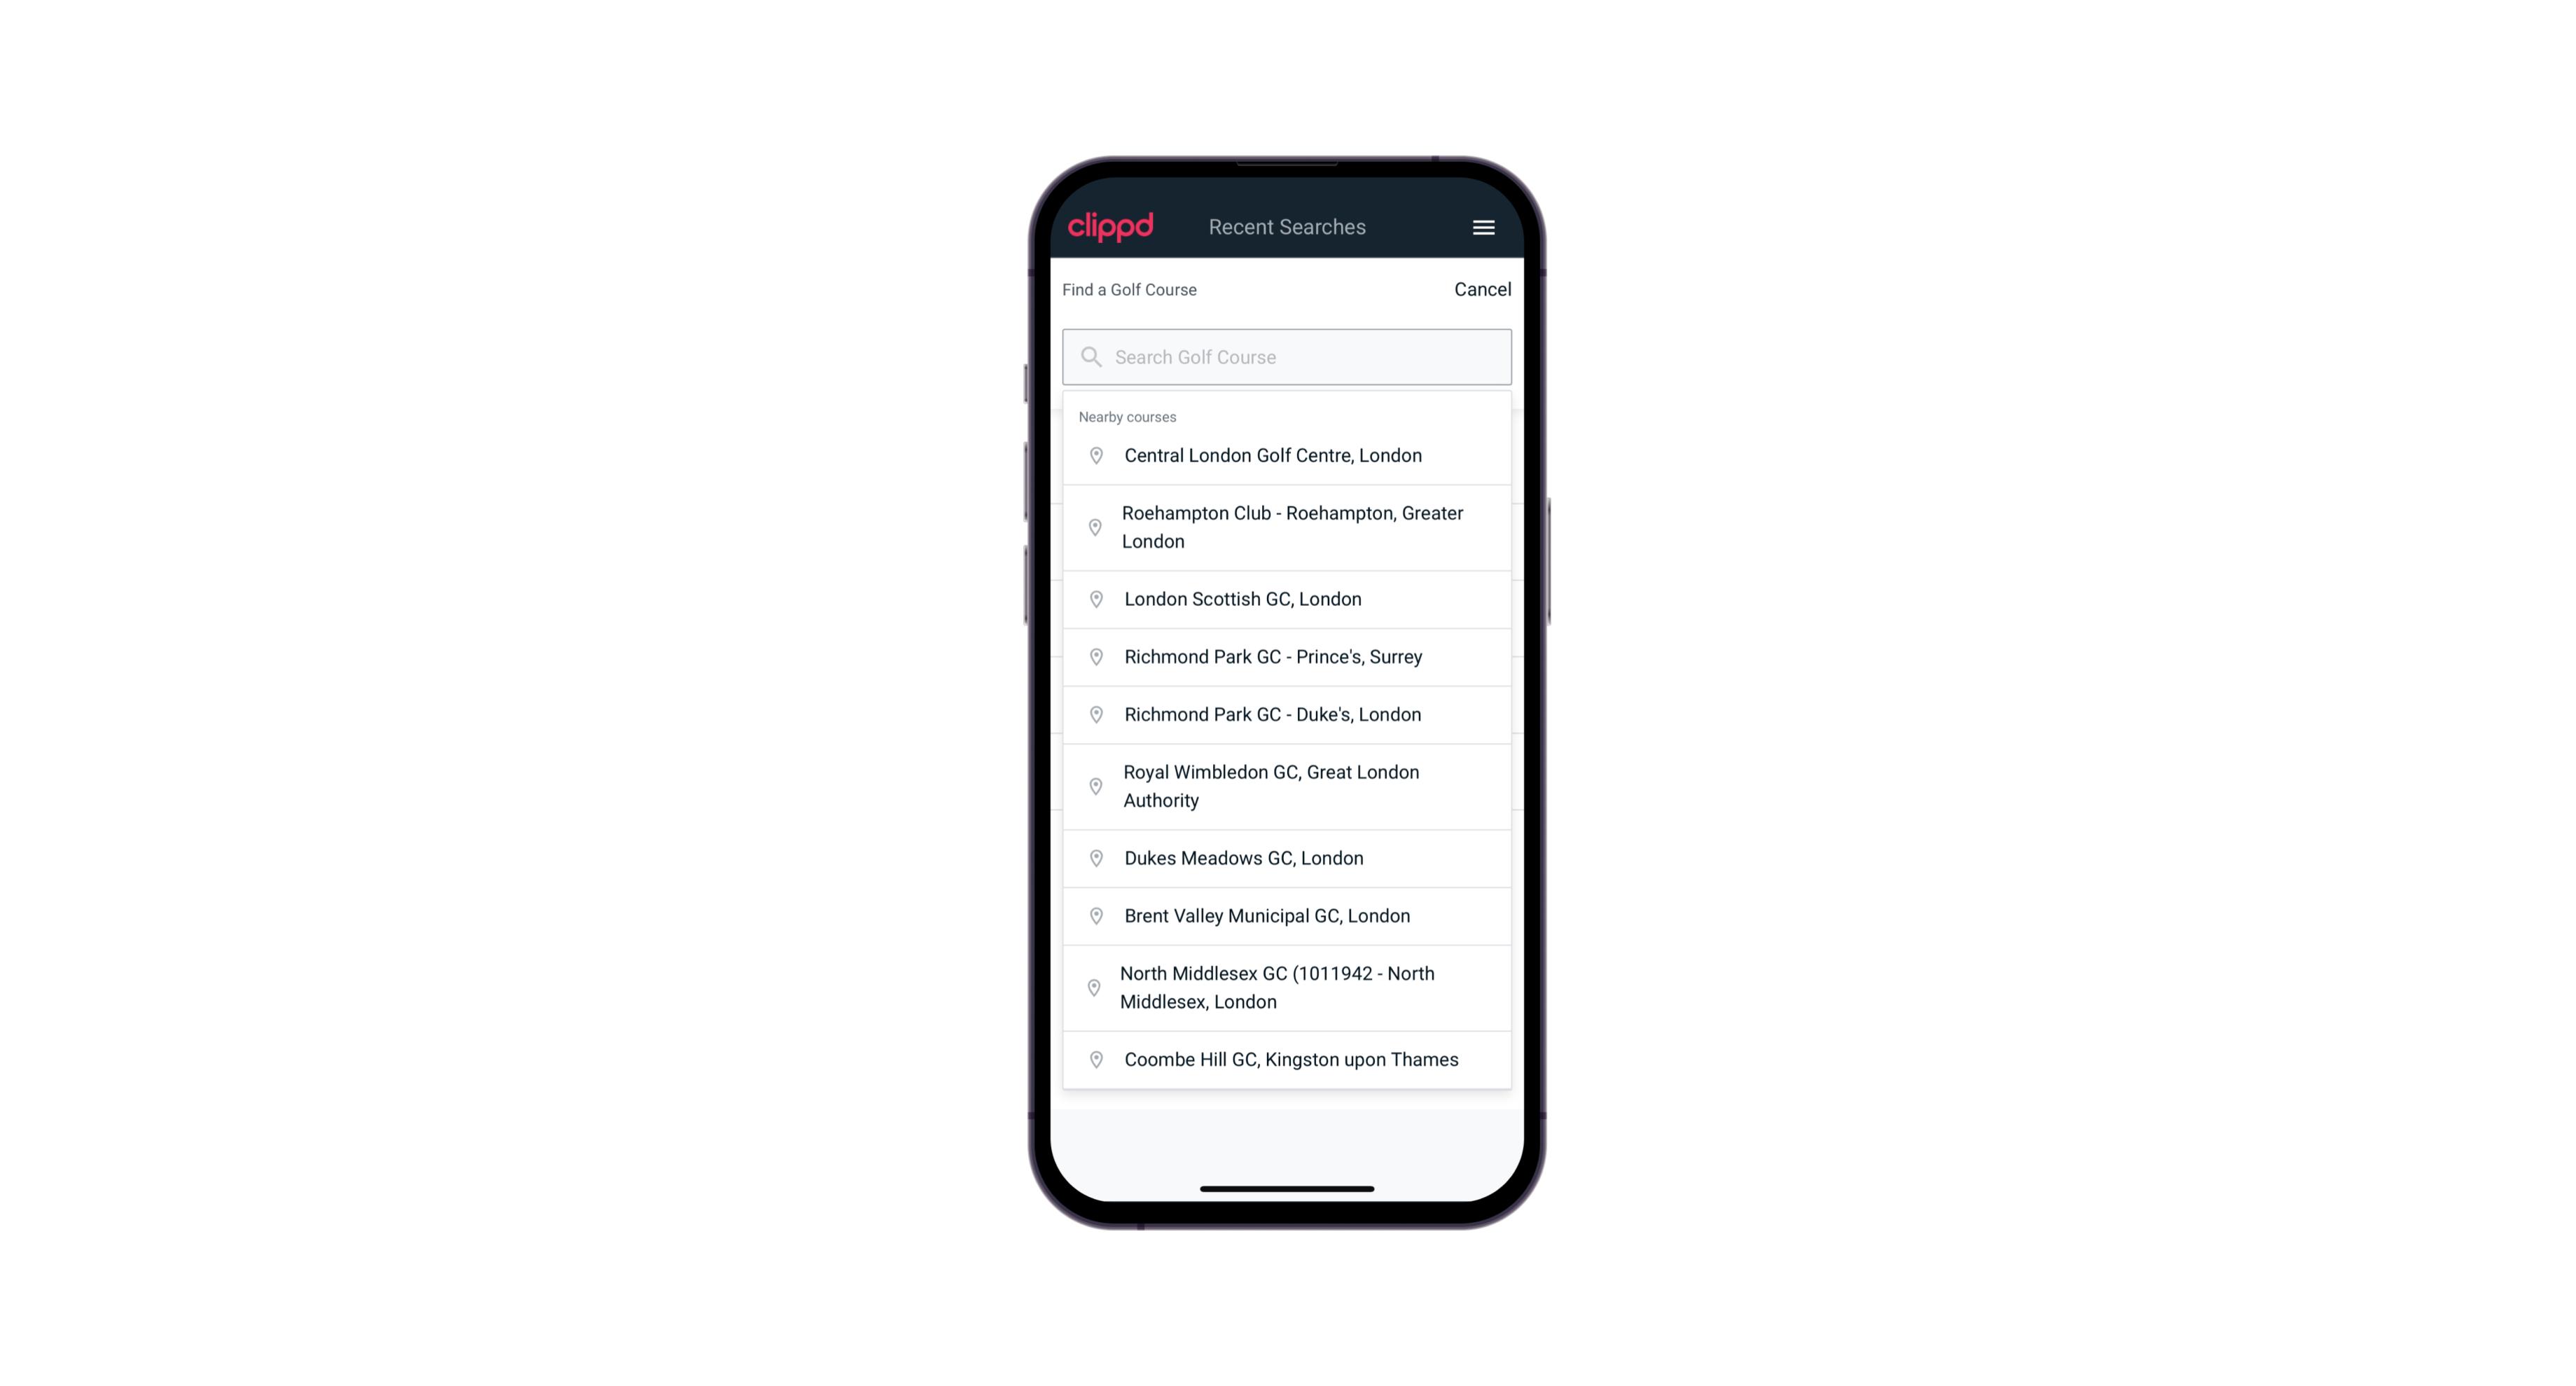Viewport: 2576px width, 1386px height.
Task: Tap the clippd logo icon
Action: [x=1111, y=227]
